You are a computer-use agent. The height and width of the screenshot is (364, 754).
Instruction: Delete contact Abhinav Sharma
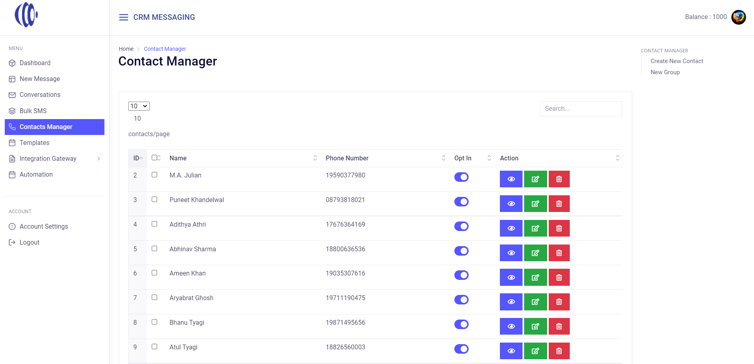559,253
